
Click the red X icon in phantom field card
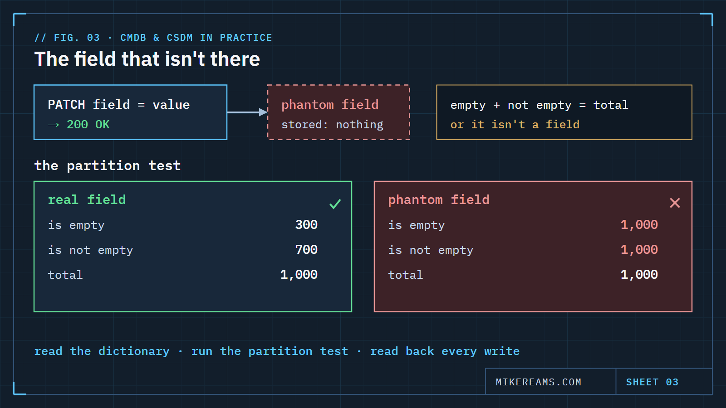[x=675, y=203]
